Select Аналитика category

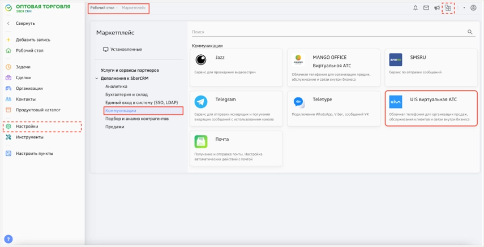[116, 86]
